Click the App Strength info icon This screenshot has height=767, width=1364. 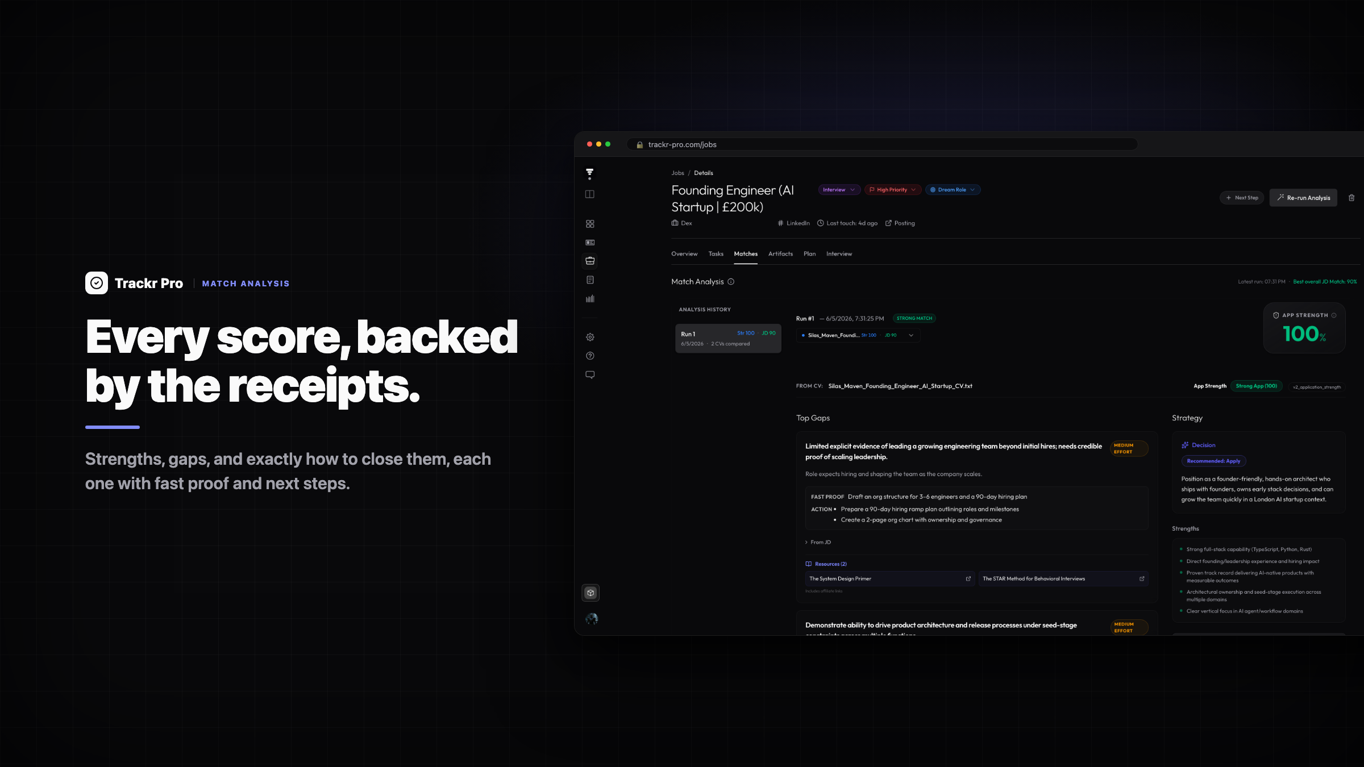1334,315
